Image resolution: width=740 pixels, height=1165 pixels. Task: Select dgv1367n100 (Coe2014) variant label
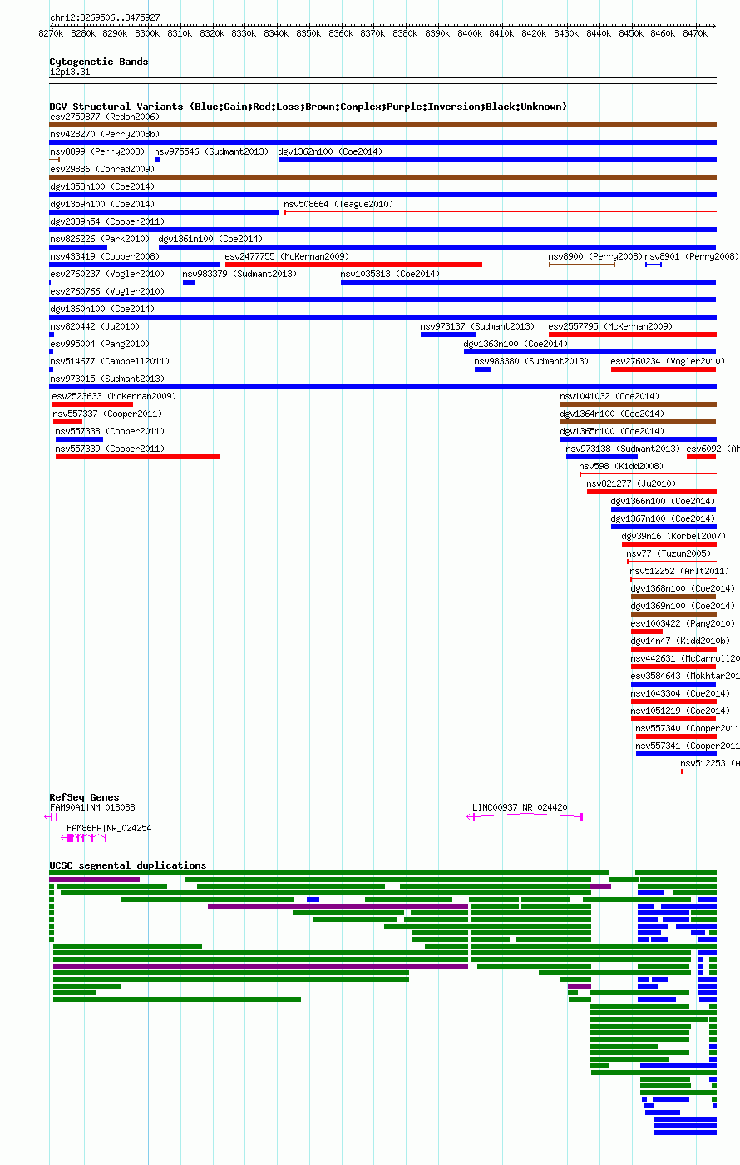664,519
